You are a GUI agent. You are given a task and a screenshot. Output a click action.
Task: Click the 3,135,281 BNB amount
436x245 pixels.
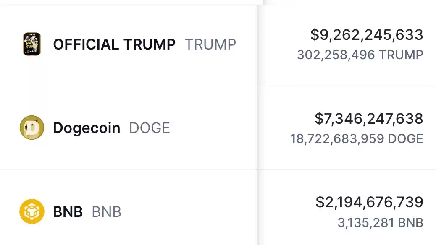tap(381, 222)
